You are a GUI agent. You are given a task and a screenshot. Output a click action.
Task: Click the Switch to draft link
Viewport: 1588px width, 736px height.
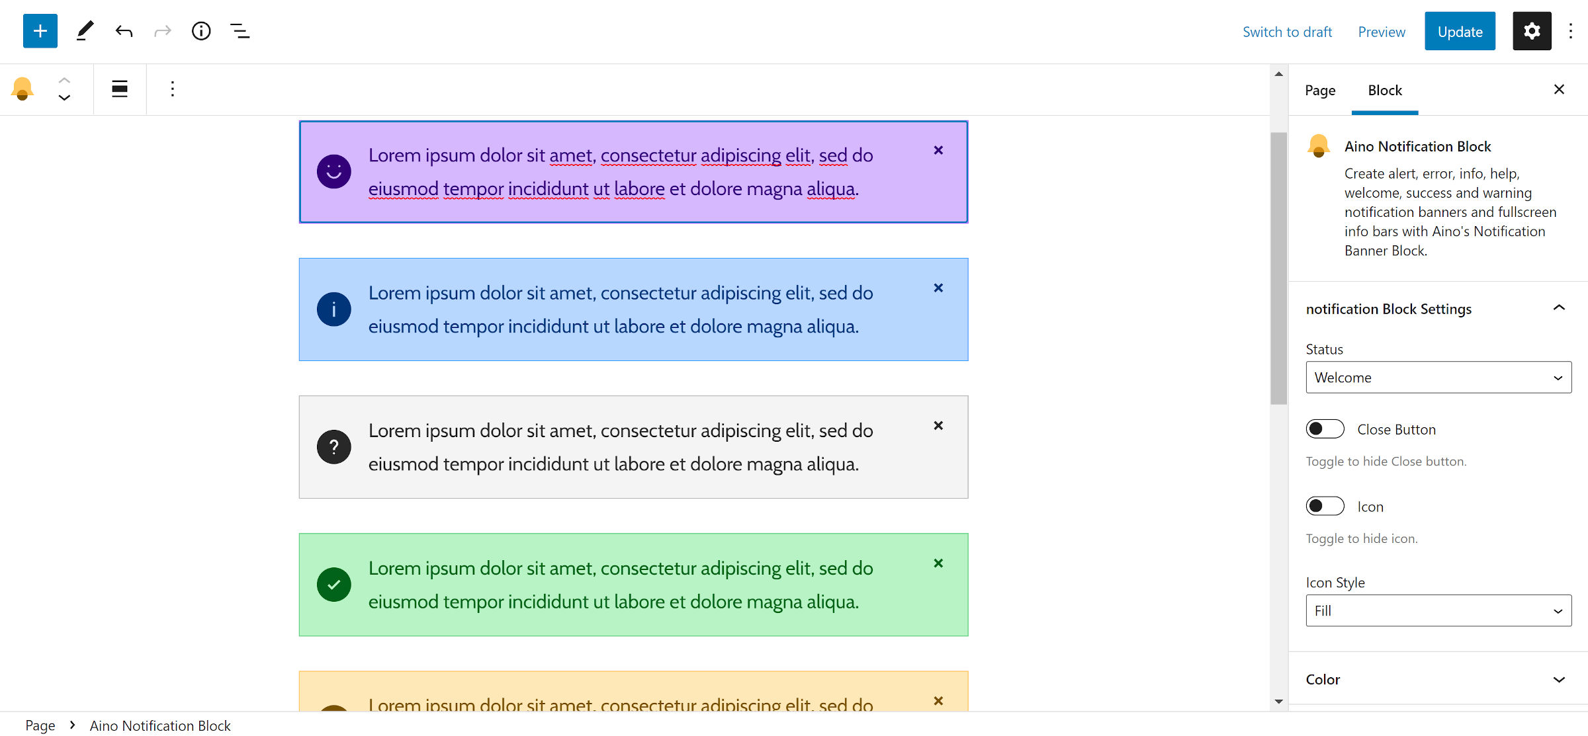click(1287, 31)
